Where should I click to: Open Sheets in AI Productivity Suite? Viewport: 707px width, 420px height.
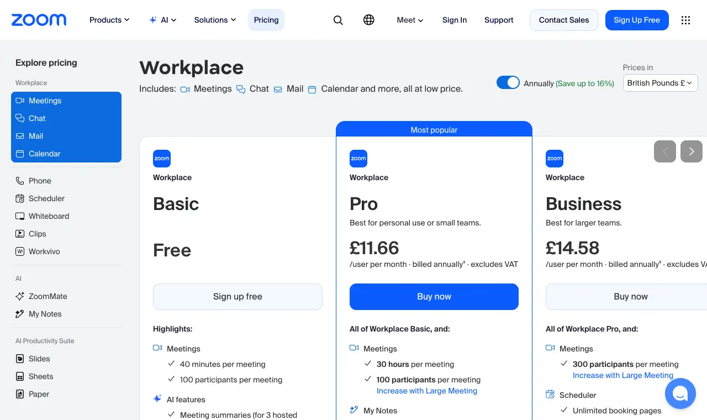point(66,376)
